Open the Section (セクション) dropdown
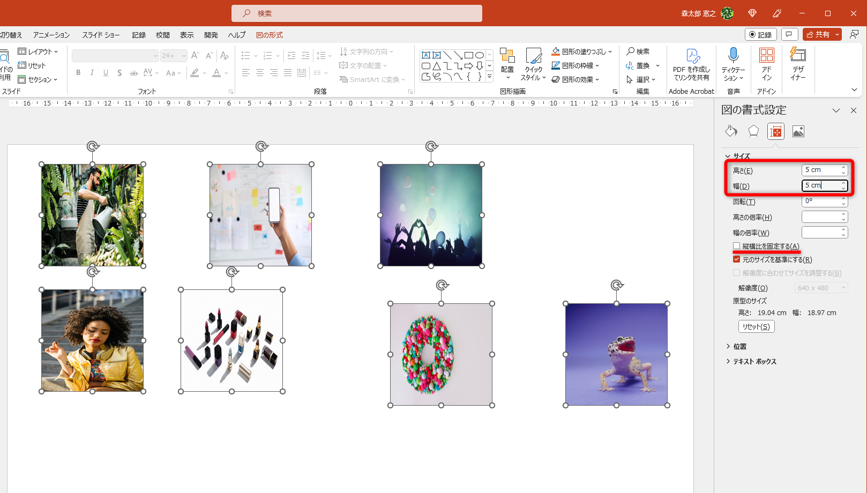Viewport: 867px width, 493px height. [38, 79]
